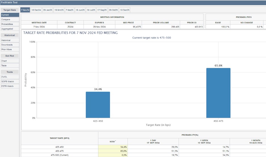Image resolution: width=266 pixels, height=157 pixels.
Task: Click the TARGET RATE (BPS) column header
Action: [60, 138]
